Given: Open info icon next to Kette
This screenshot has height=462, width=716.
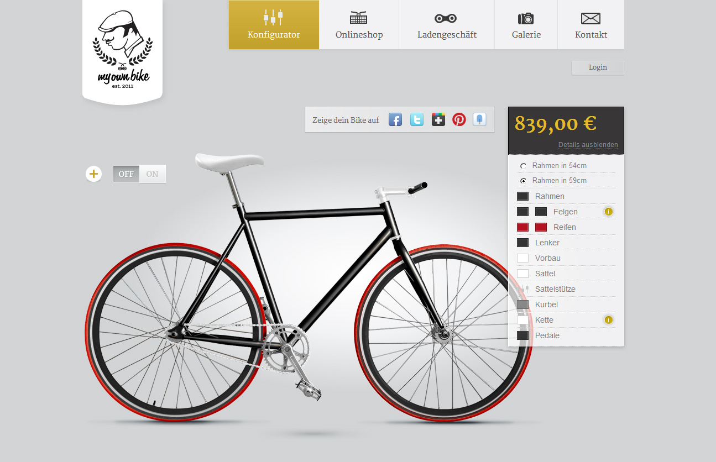Looking at the screenshot, I should click(609, 320).
